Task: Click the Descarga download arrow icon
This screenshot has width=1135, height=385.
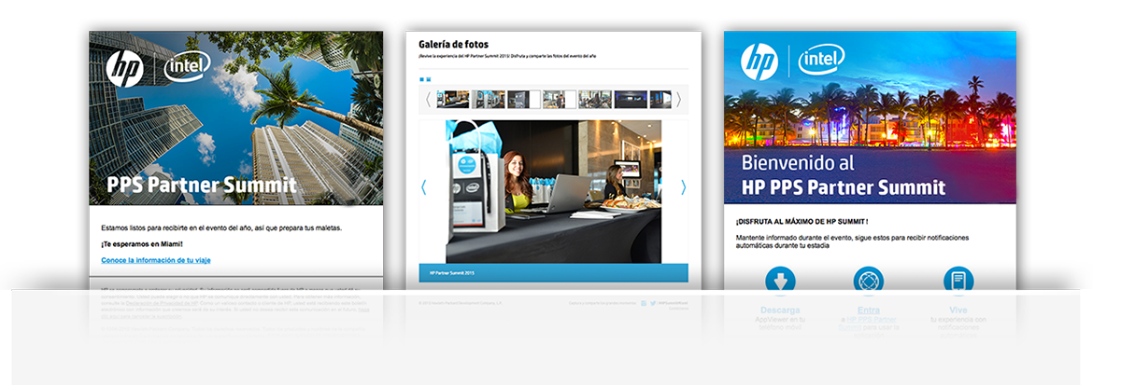Action: pos(779,282)
